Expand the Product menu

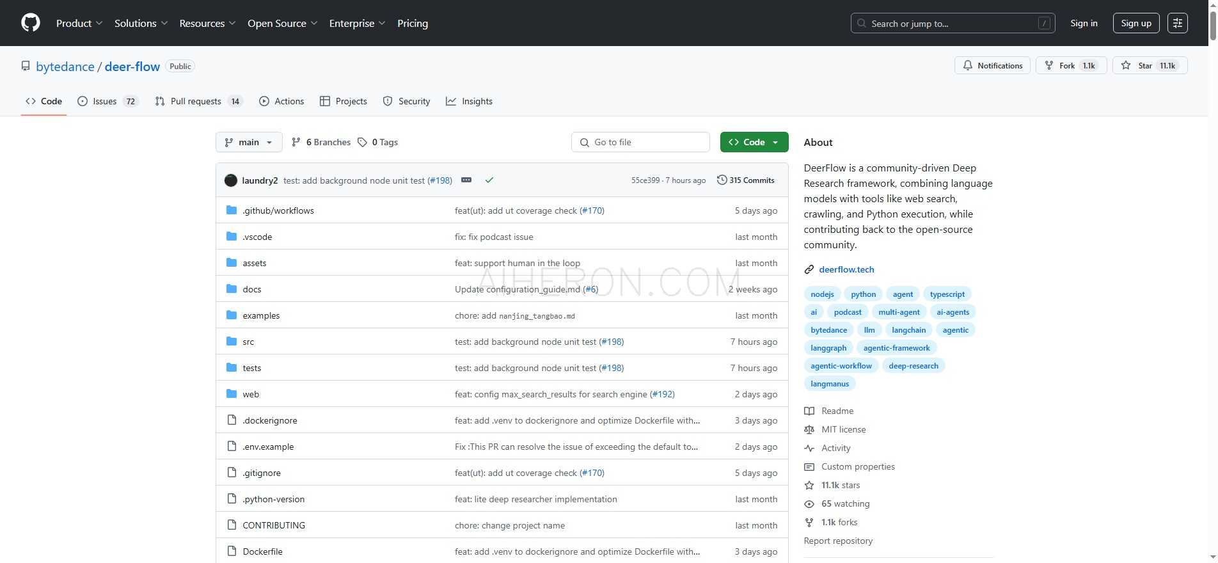tap(79, 23)
